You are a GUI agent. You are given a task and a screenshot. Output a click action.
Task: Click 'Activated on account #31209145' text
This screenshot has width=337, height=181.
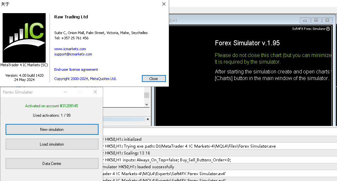(x=52, y=106)
